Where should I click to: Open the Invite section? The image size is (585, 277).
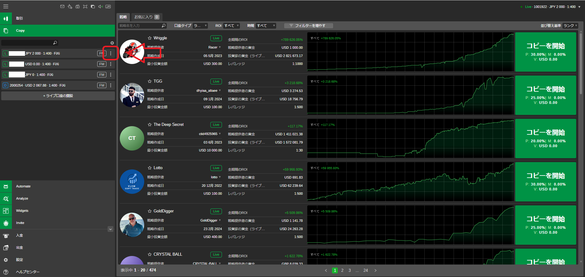(57, 223)
